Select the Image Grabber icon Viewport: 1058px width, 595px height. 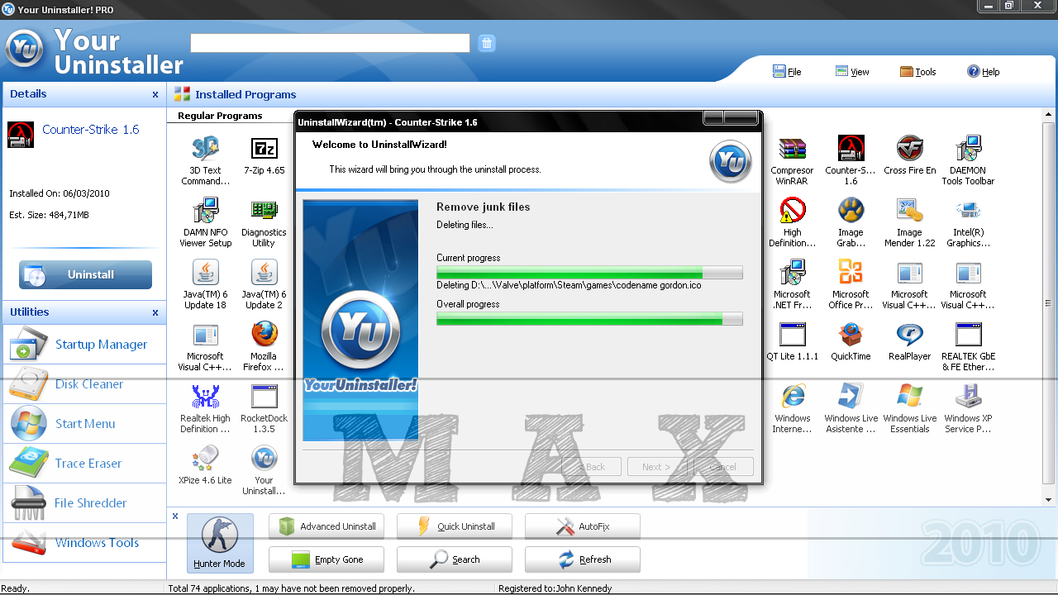(851, 211)
